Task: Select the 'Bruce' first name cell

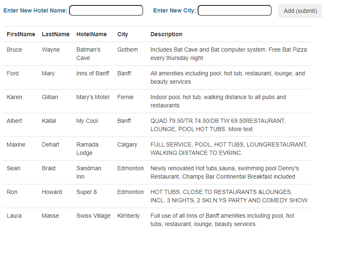Action: click(x=14, y=50)
